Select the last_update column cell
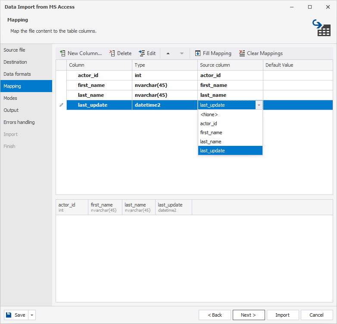This screenshot has width=337, height=324. 99,105
